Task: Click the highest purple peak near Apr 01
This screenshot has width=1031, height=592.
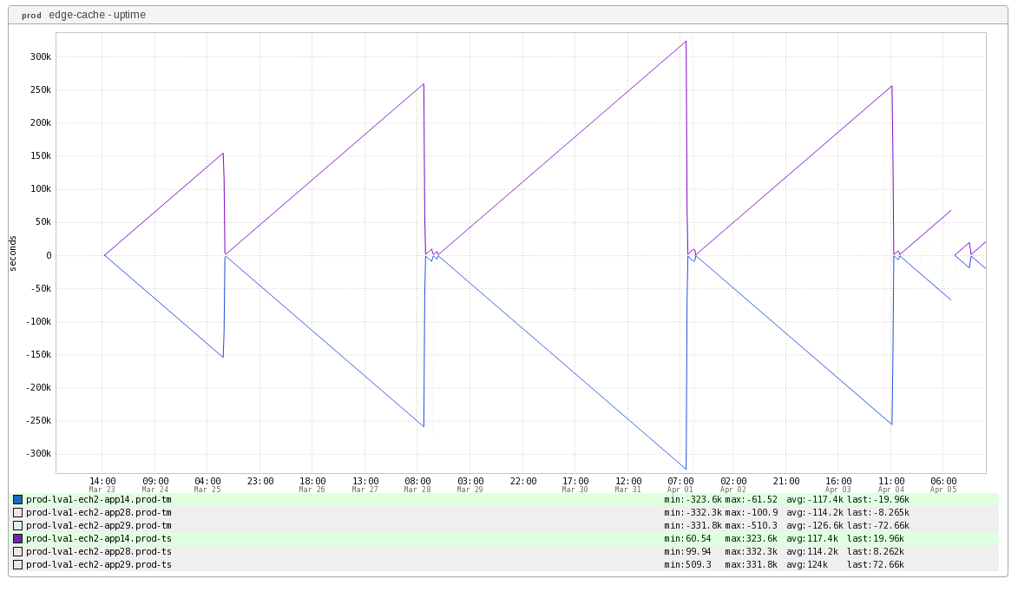Action: click(686, 42)
